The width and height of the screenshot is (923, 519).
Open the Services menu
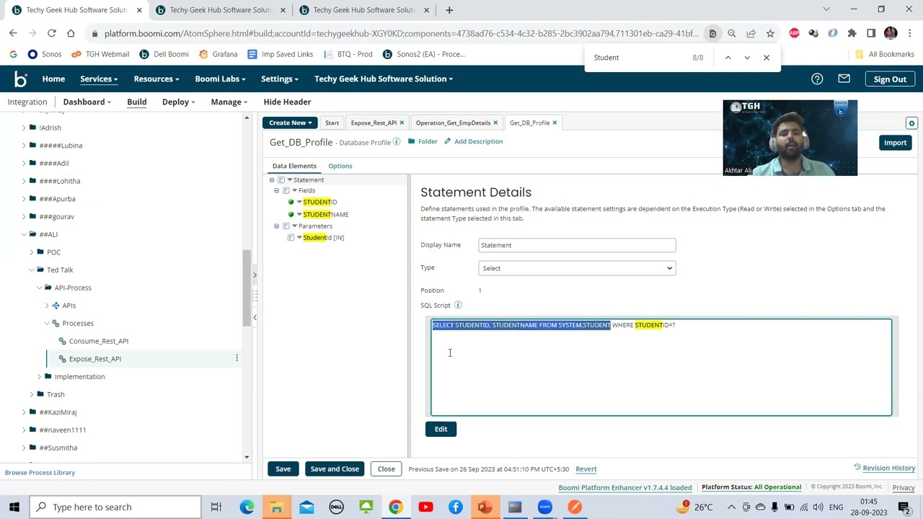point(99,79)
